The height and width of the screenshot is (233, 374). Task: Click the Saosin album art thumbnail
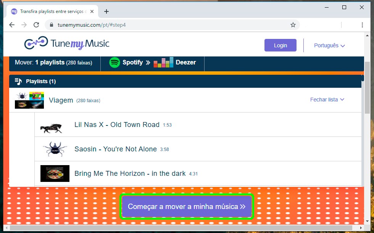point(55,149)
